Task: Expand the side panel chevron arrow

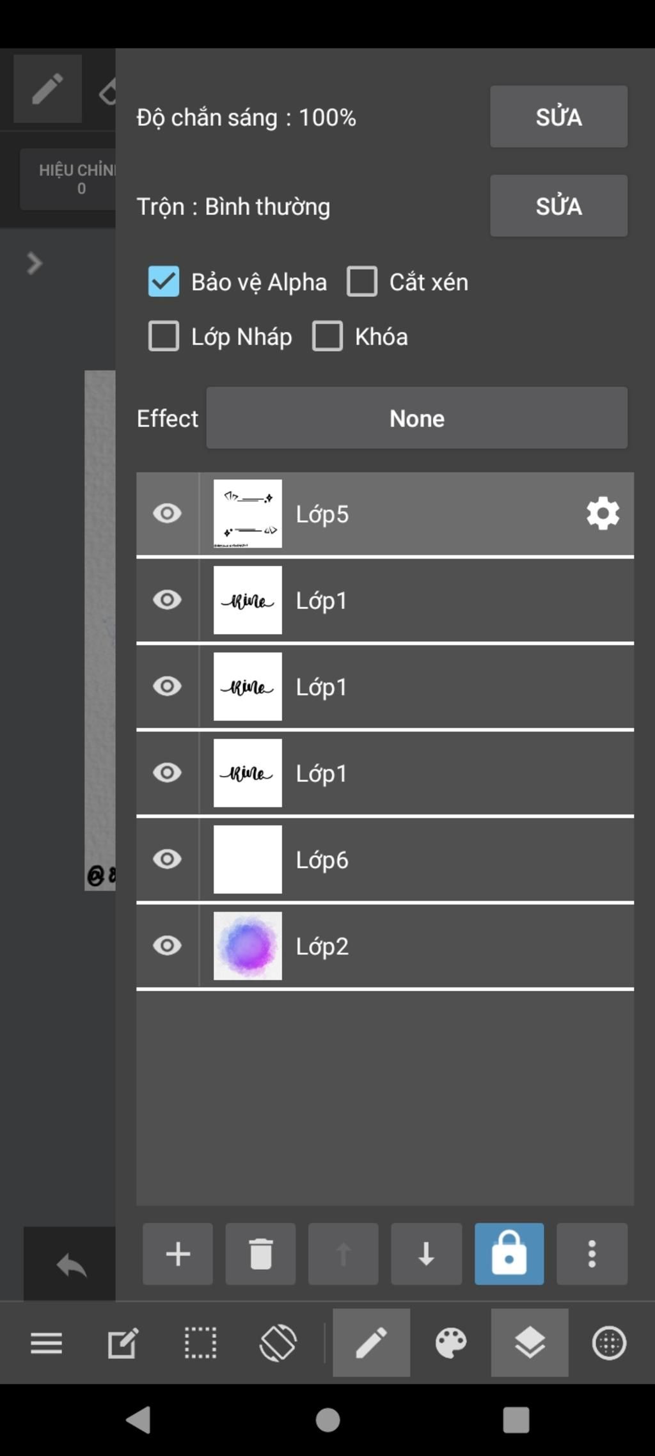Action: click(35, 263)
